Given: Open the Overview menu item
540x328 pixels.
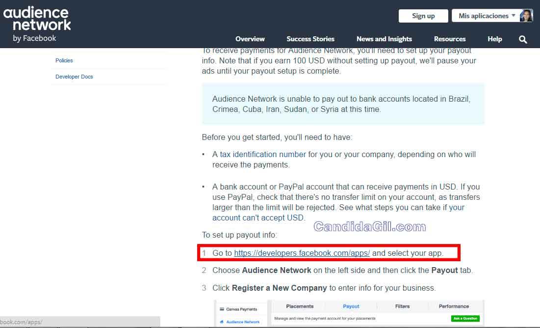Looking at the screenshot, I should click(x=250, y=39).
